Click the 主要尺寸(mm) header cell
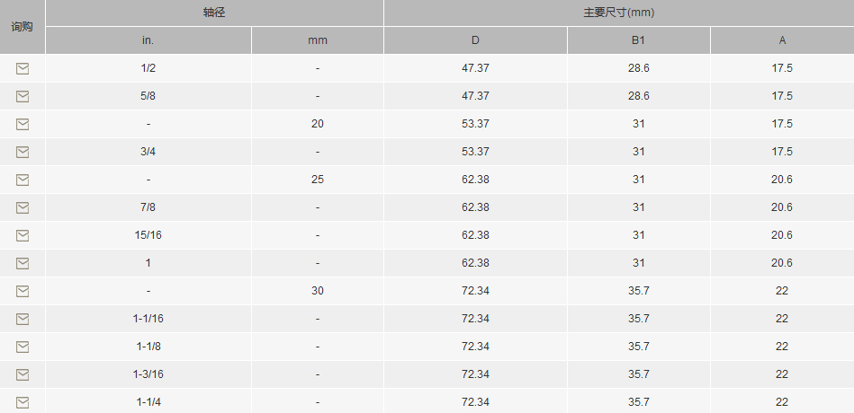Viewport: 854px width, 413px height. [619, 13]
